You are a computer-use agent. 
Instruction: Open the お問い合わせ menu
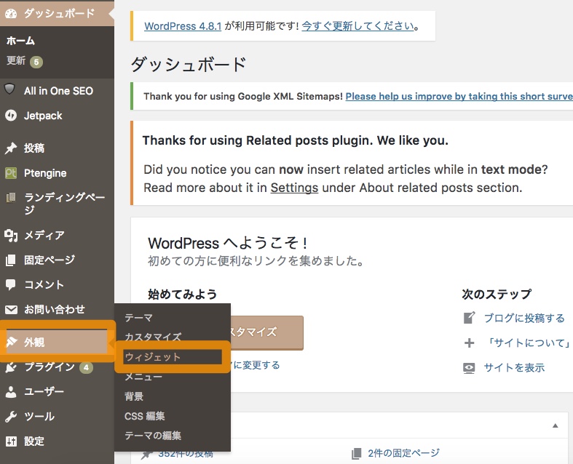(57, 310)
